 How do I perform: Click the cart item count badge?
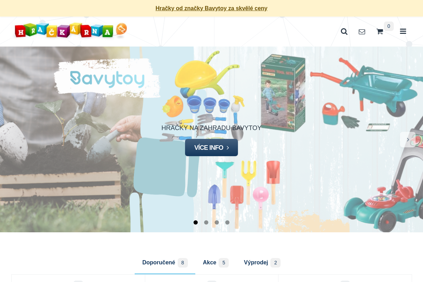coord(389,26)
